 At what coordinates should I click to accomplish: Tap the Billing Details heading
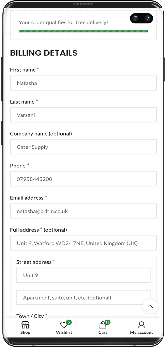pos(44,53)
